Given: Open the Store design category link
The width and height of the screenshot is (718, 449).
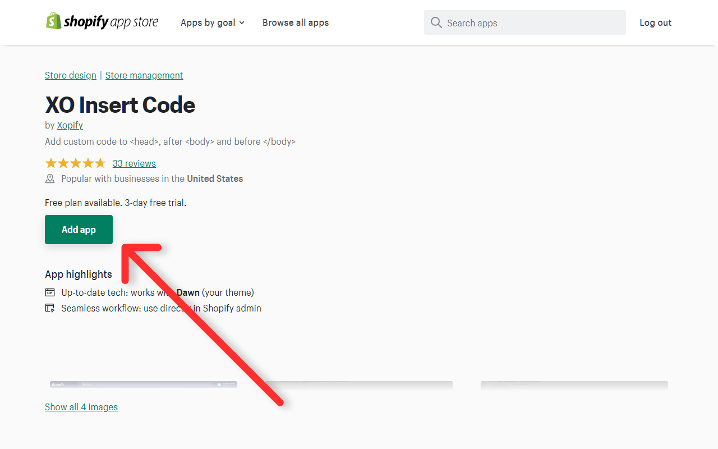Looking at the screenshot, I should pos(71,75).
